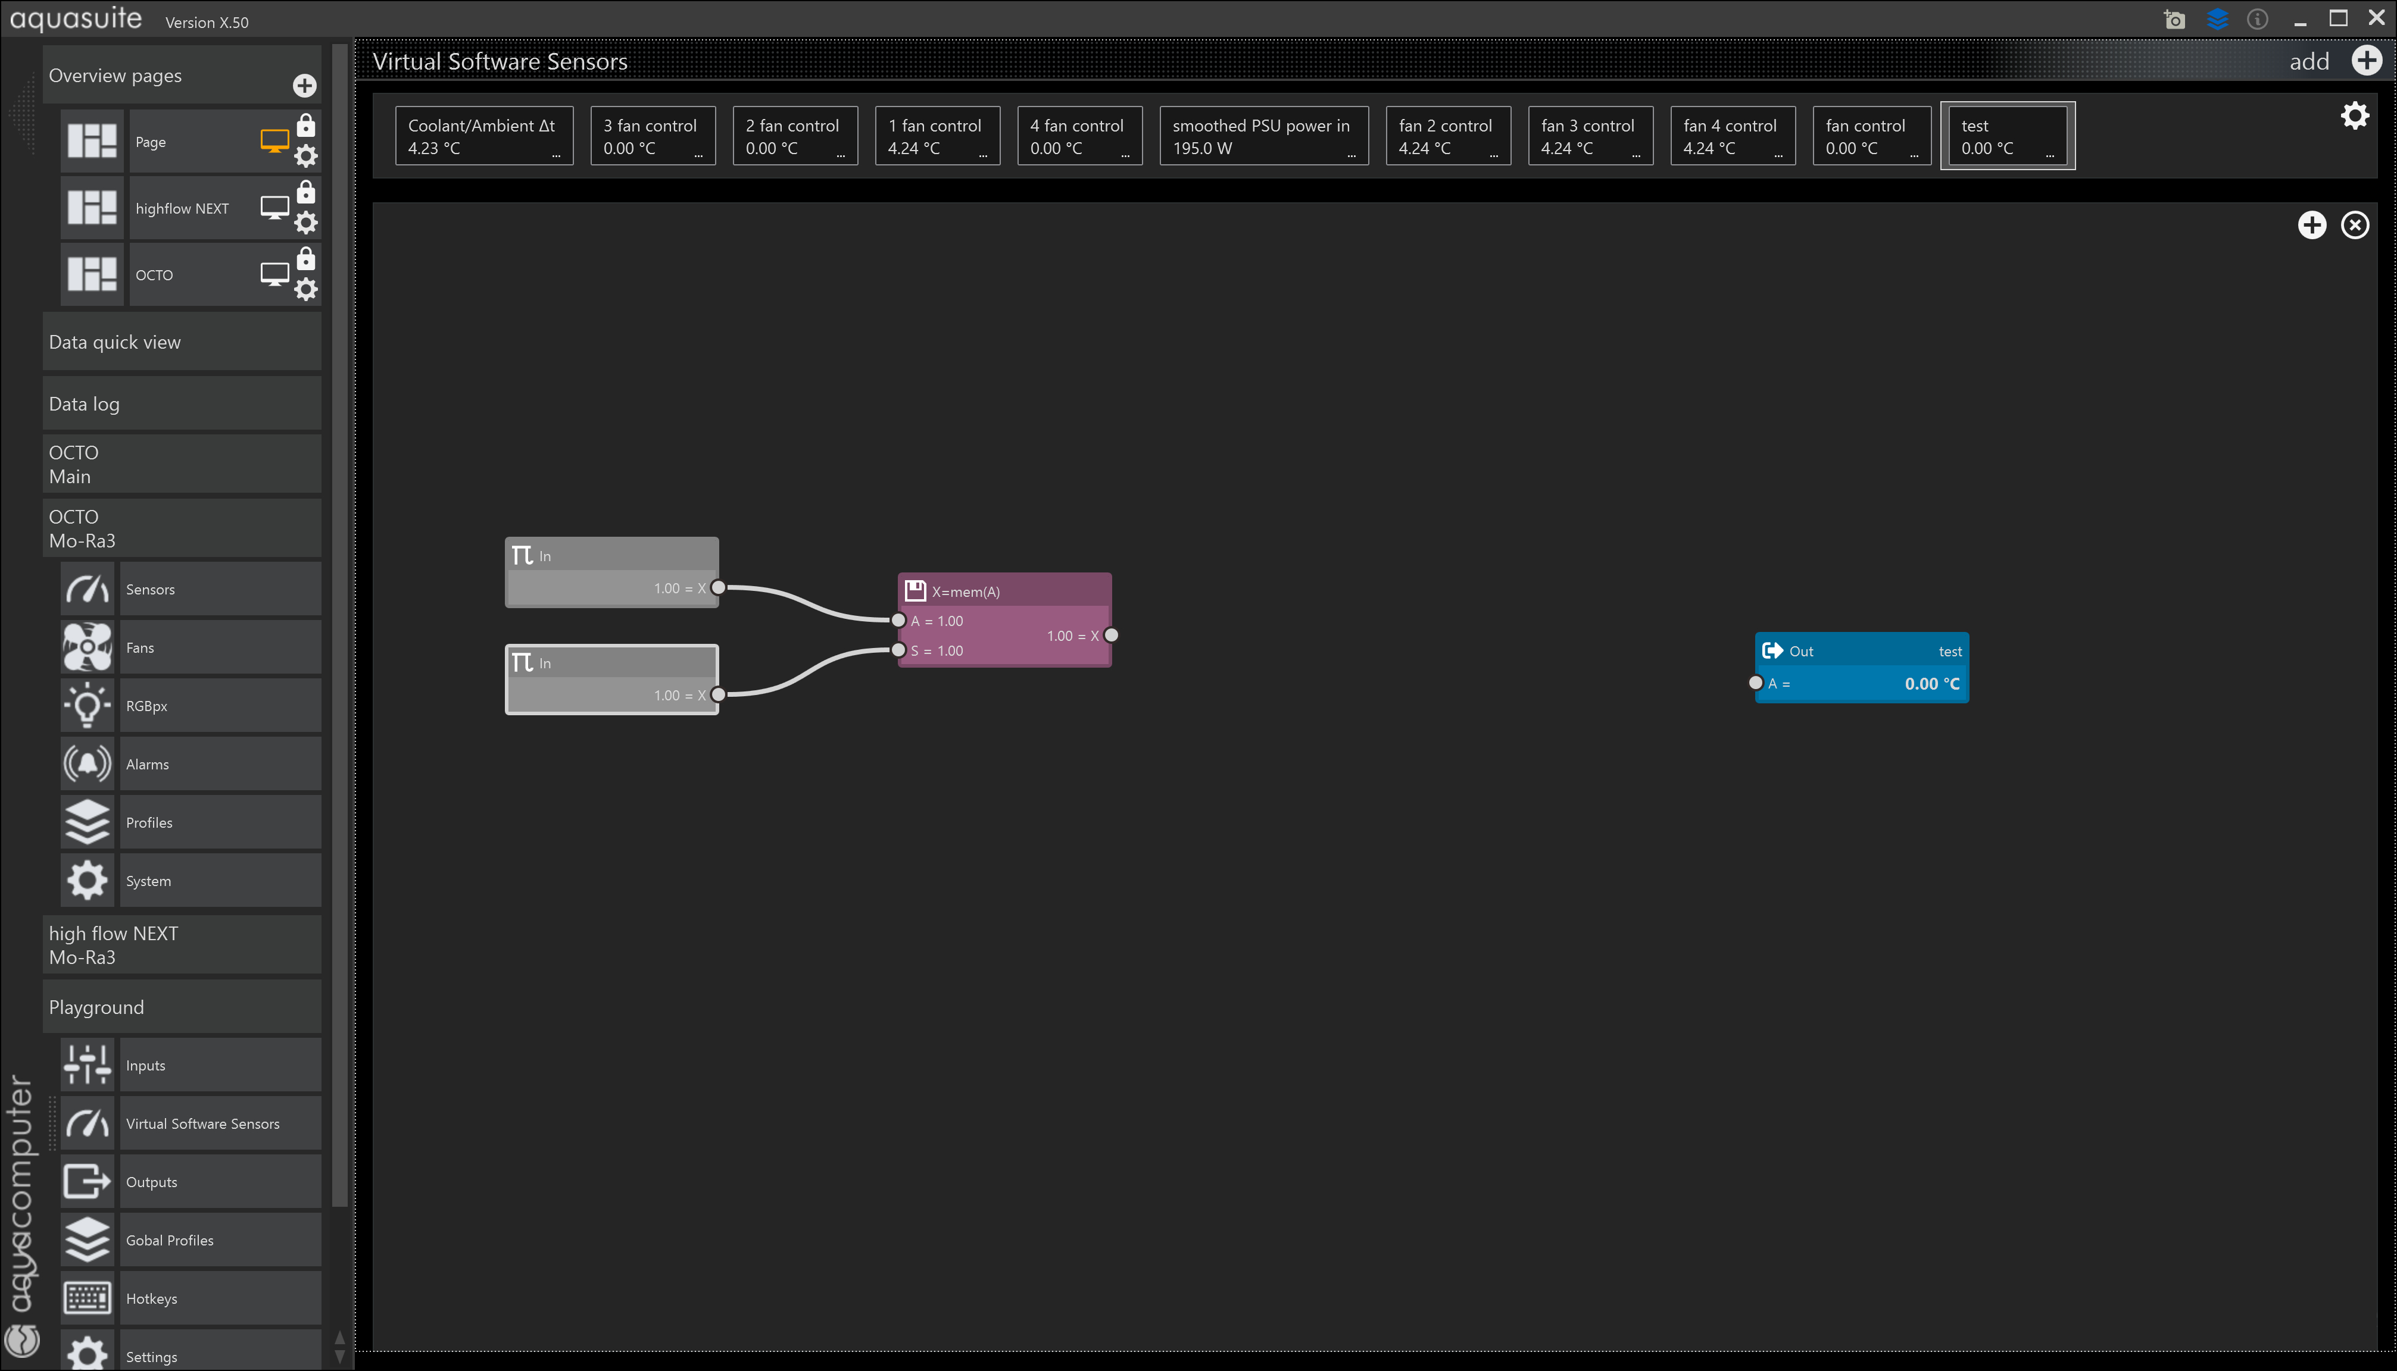2397x1371 pixels.
Task: Click the info icon in title bar
Action: point(2256,20)
